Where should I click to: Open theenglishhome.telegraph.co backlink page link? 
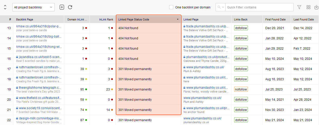pyautogui.click(x=40, y=87)
